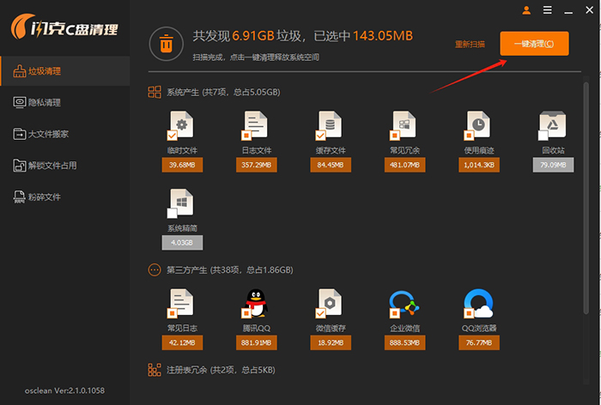Click the gray 4.03GB size button
This screenshot has height=405, width=601.
[182, 243]
